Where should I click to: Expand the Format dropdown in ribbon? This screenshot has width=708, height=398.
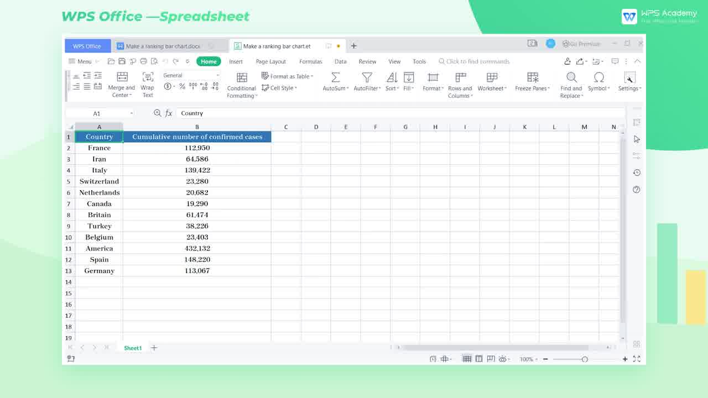442,88
